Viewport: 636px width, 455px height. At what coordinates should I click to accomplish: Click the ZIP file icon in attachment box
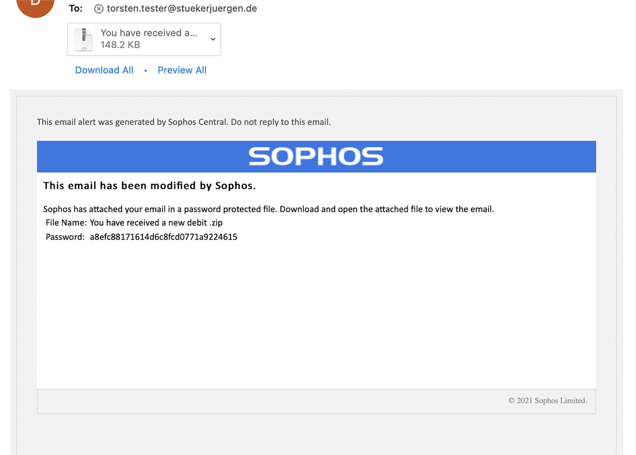[x=83, y=39]
